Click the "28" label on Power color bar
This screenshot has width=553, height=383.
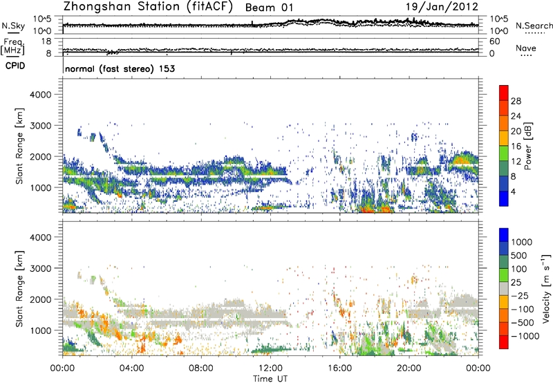coord(516,101)
